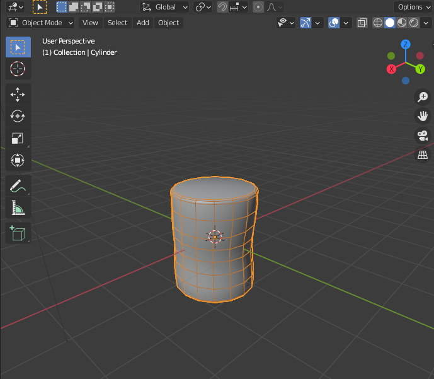Select the Add Cube tool
Screen dimensions: 434x379
[x=18, y=233]
